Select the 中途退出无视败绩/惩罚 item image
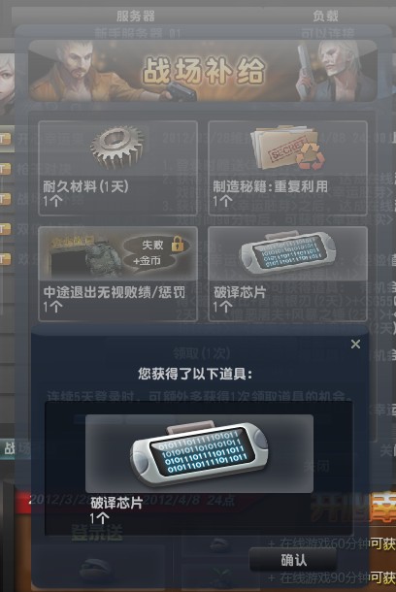 tap(117, 254)
